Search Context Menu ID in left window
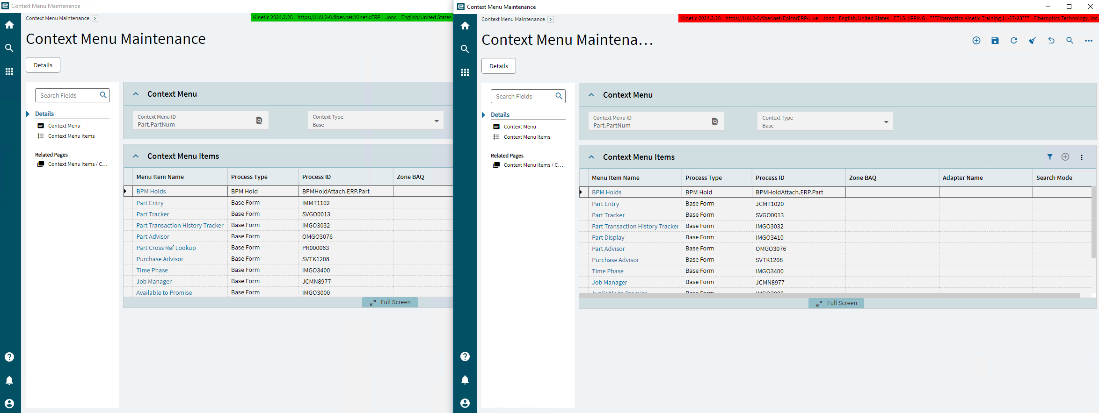The image size is (1099, 413). (259, 121)
